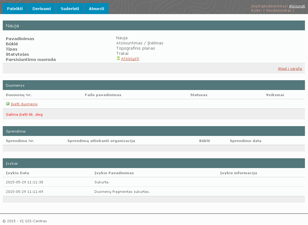Return using the Atgal į sąrašą link

tap(290, 69)
